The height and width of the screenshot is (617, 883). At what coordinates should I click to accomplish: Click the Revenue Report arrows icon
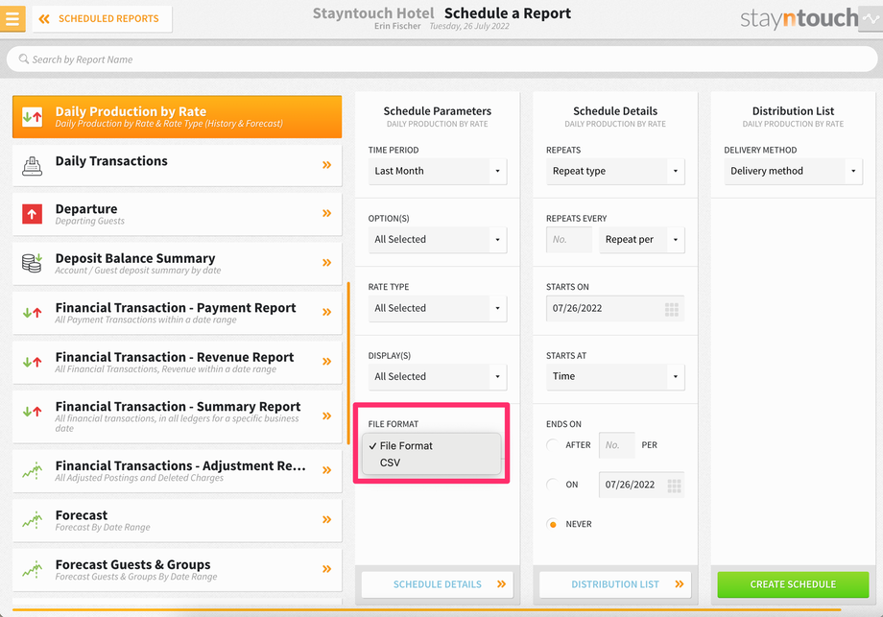(x=32, y=362)
